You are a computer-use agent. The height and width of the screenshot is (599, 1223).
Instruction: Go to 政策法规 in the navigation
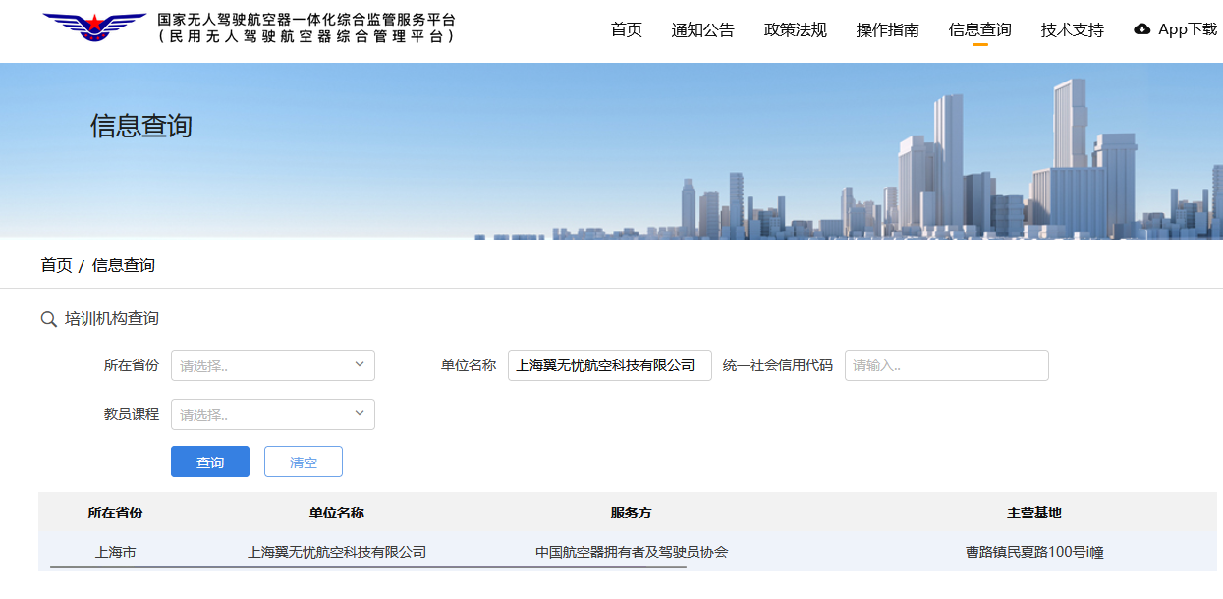pyautogui.click(x=796, y=29)
